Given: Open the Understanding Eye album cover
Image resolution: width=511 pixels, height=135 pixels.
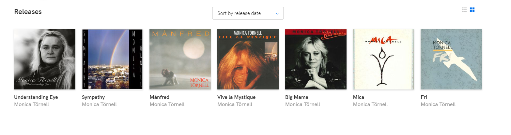Looking at the screenshot, I should click(x=45, y=59).
